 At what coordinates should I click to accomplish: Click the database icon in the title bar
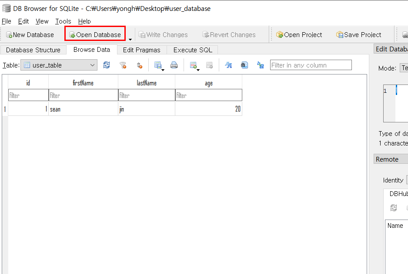(6, 9)
